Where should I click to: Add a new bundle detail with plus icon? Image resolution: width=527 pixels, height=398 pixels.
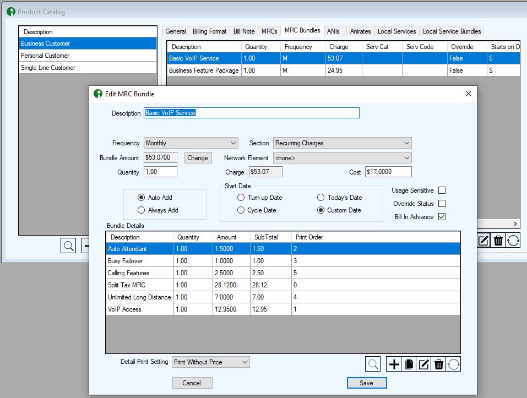pyautogui.click(x=394, y=364)
